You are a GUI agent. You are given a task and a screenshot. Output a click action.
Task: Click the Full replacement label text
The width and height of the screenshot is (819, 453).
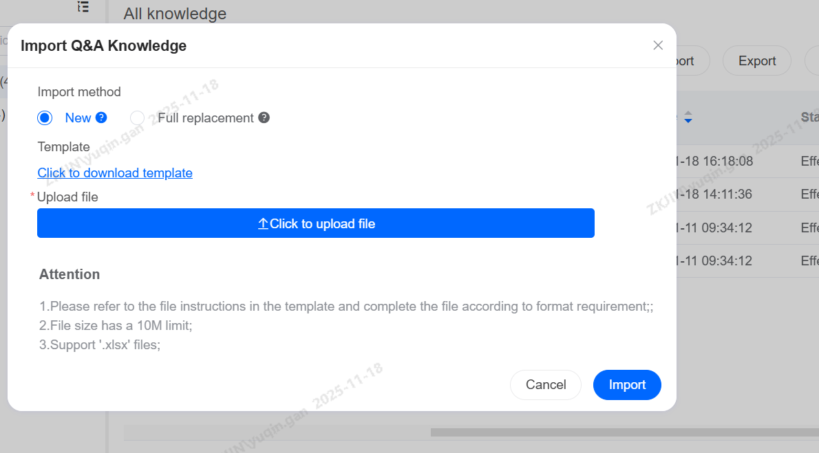click(x=206, y=118)
